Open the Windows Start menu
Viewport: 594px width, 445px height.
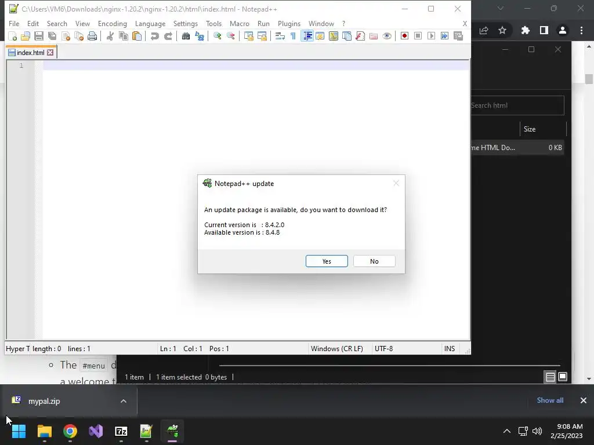[x=19, y=431]
